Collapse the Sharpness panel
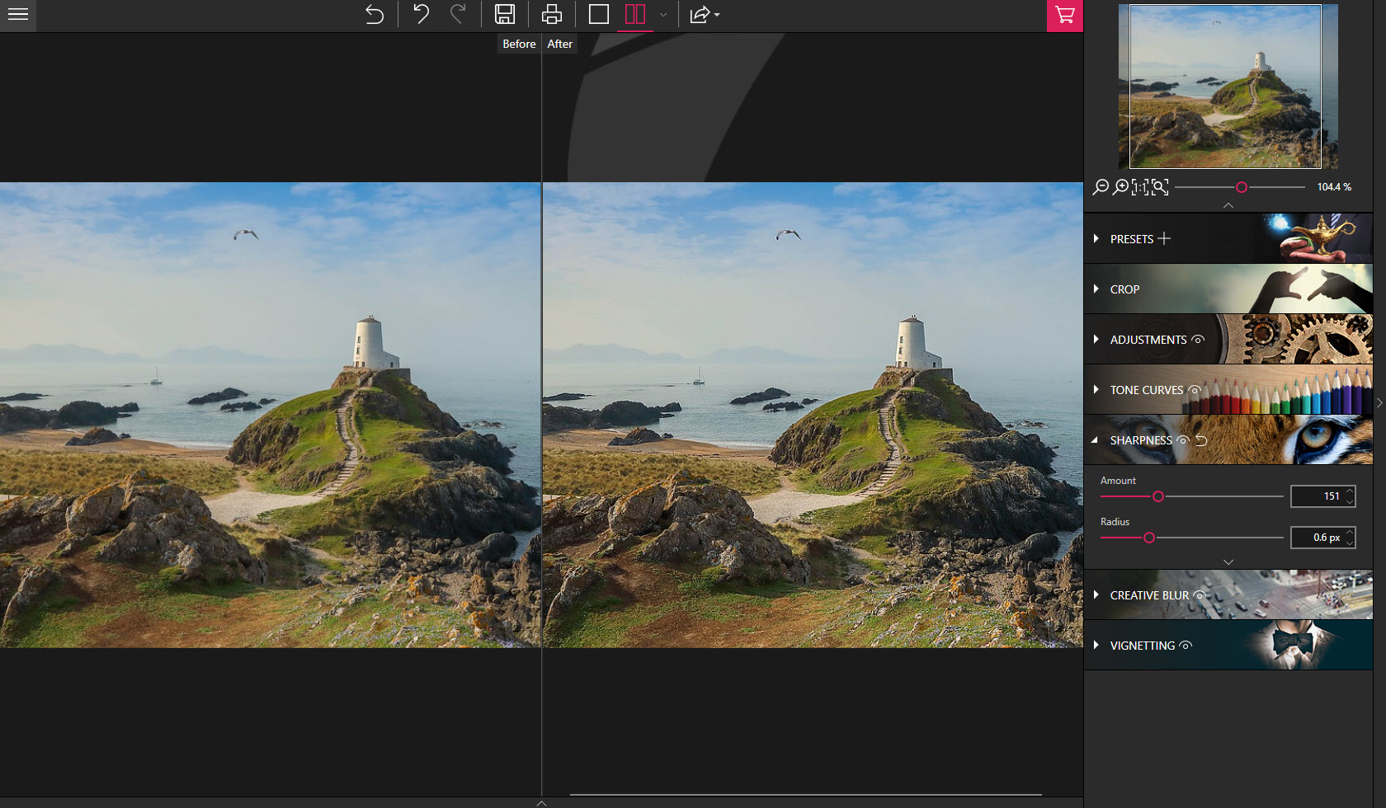The width and height of the screenshot is (1386, 808). tap(1095, 440)
